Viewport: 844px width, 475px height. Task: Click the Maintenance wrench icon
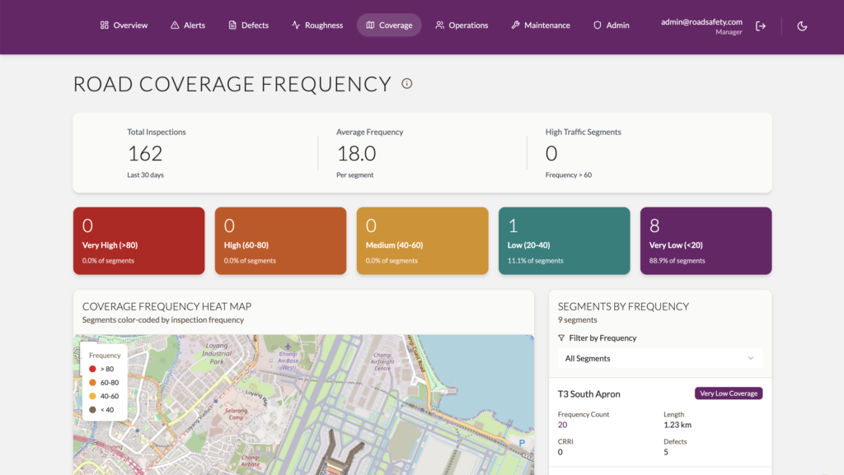(x=516, y=26)
